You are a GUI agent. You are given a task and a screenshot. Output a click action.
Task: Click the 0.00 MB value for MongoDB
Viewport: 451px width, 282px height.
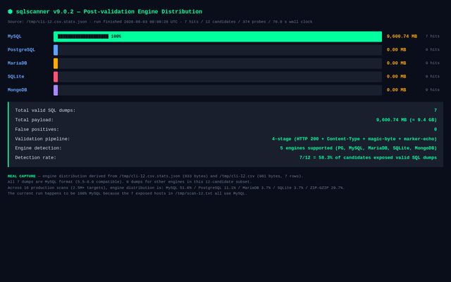tap(396, 90)
